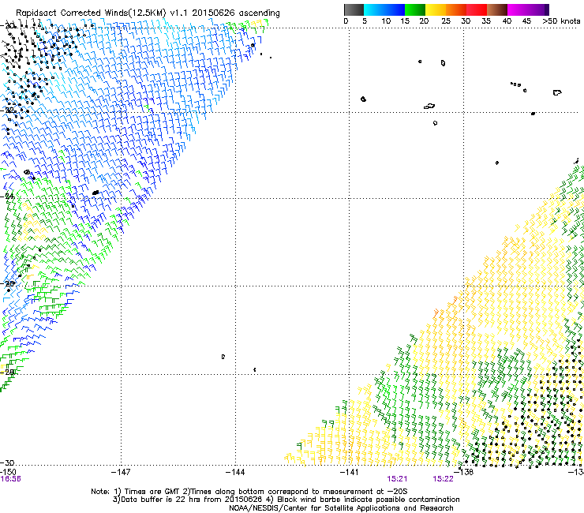Screen dimensions: 584x513
Task: Click the "35" legend scale label
Action: click(486, 21)
